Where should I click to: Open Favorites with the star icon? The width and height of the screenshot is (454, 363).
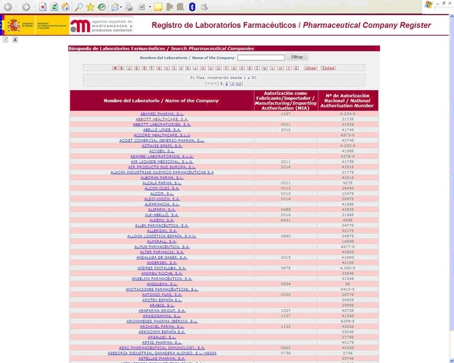click(x=90, y=7)
